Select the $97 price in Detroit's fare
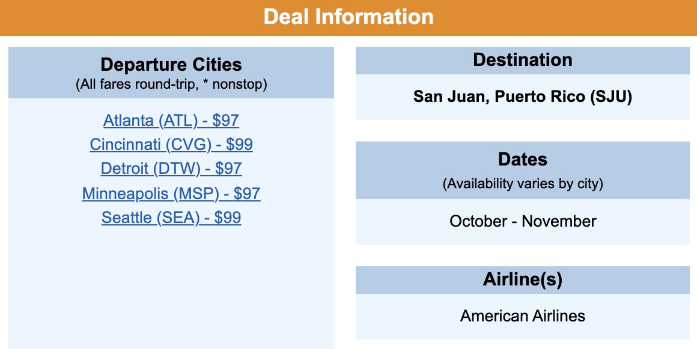The image size is (697, 349). [x=228, y=169]
